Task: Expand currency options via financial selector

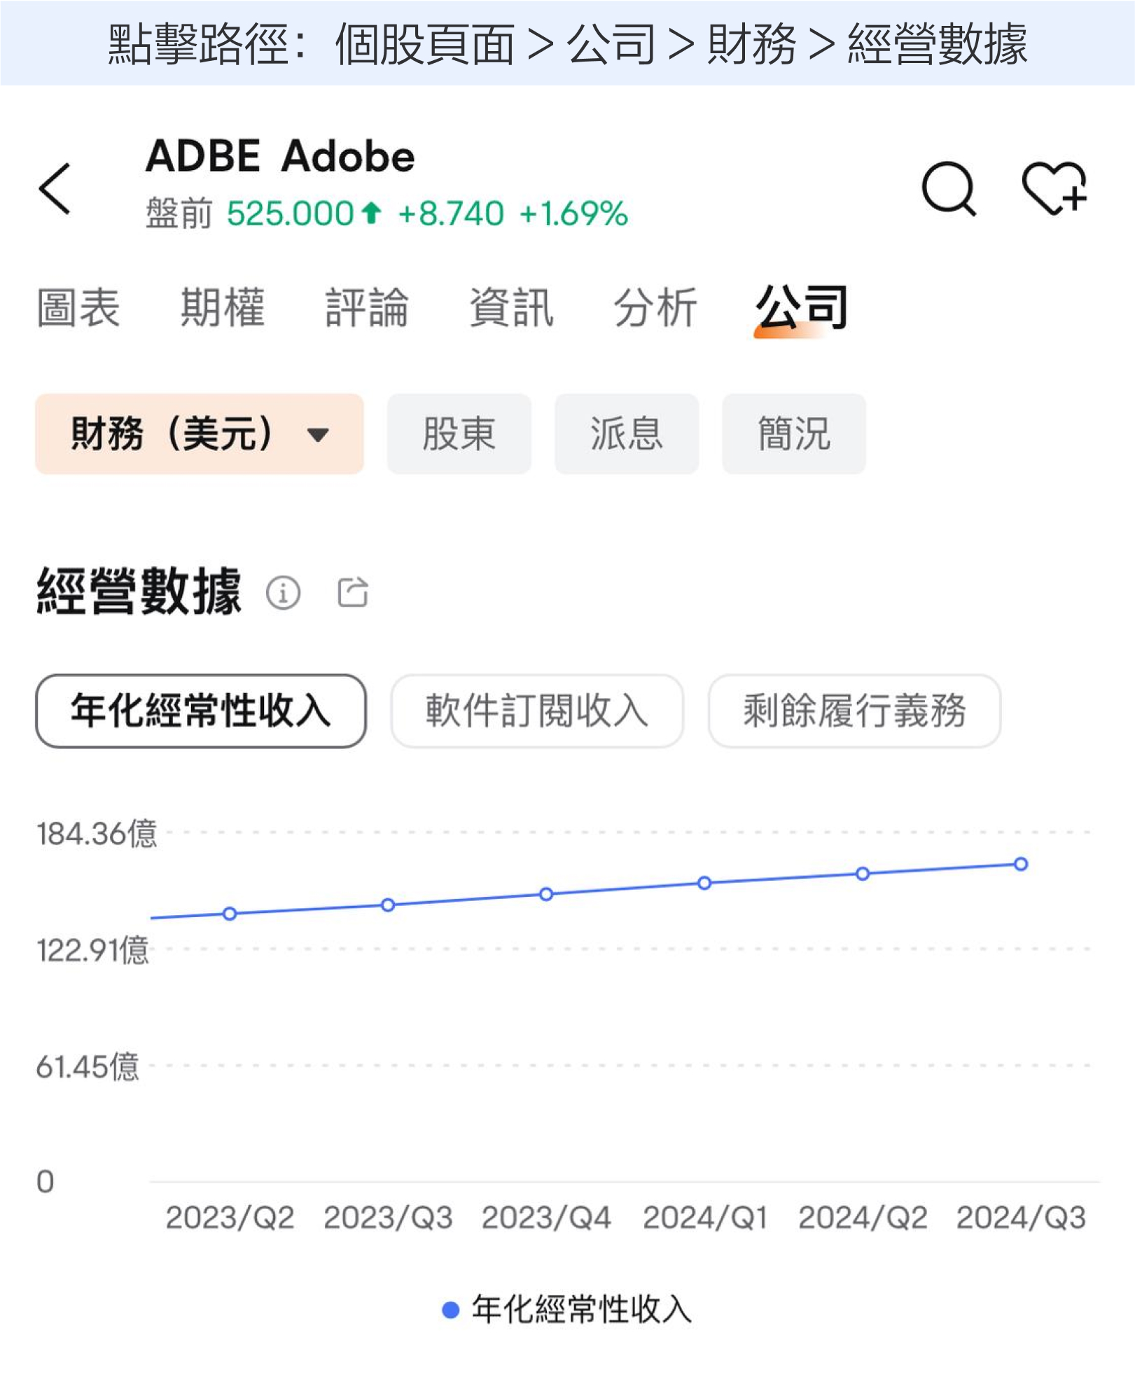Action: (x=198, y=434)
